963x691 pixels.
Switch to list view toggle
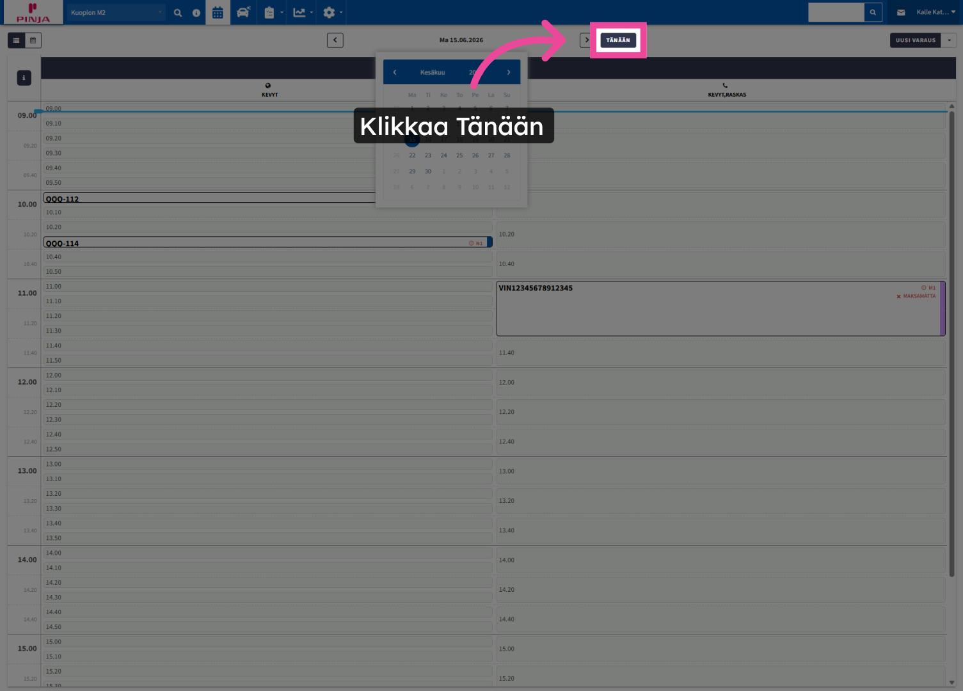pyautogui.click(x=16, y=40)
